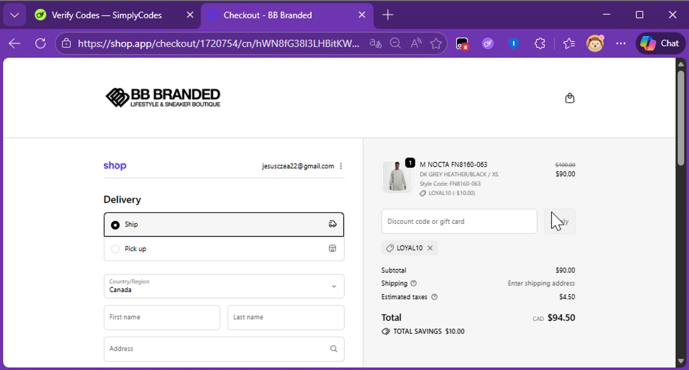This screenshot has height=370, width=689.
Task: Open the browser profile avatar
Action: 595,44
